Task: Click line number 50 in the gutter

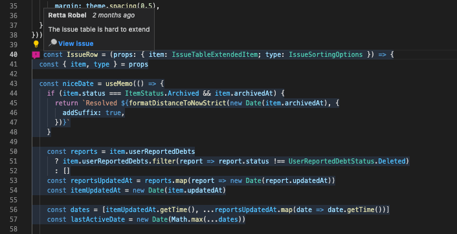Action: [x=14, y=151]
